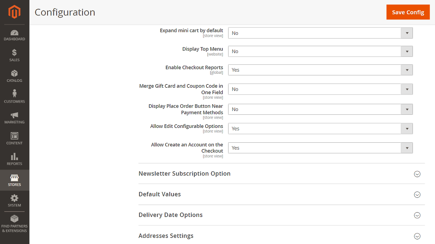The width and height of the screenshot is (435, 244).
Task: Expand the Delivery Date Options section
Action: pyautogui.click(x=282, y=215)
